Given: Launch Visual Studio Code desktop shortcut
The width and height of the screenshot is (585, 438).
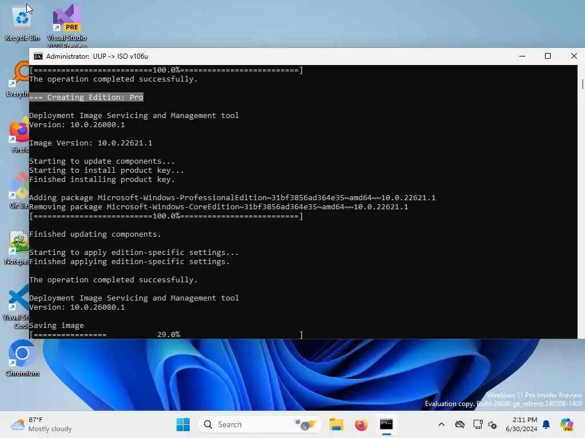Looking at the screenshot, I should pos(17,306).
